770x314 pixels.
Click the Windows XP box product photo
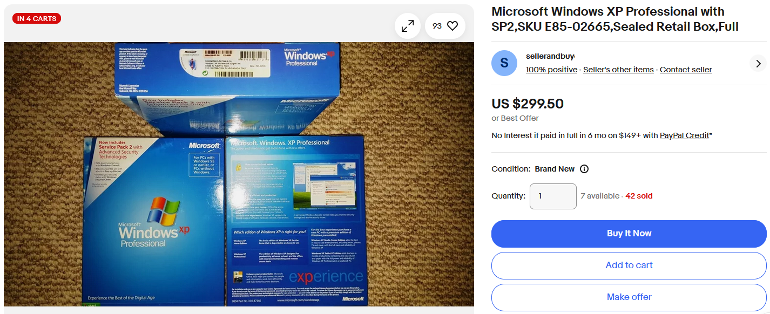239,174
